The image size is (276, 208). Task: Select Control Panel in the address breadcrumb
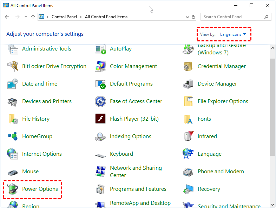tap(64, 17)
